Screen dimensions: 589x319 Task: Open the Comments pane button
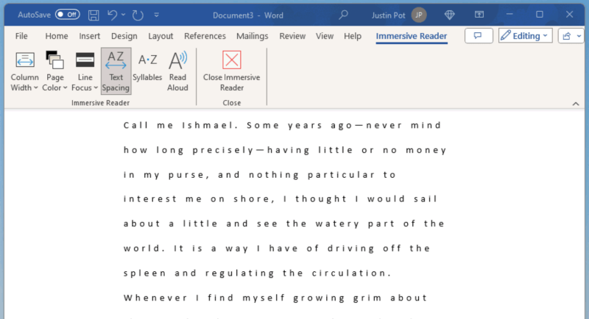click(x=479, y=35)
